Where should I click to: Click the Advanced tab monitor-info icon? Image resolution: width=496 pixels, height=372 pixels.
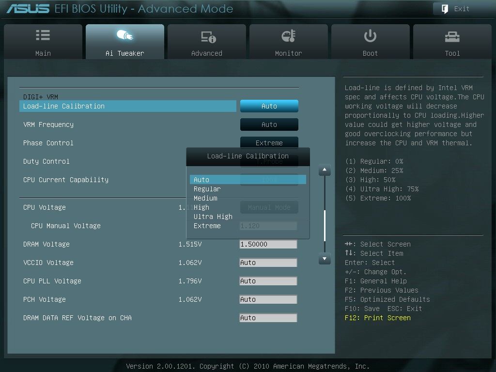coord(208,37)
